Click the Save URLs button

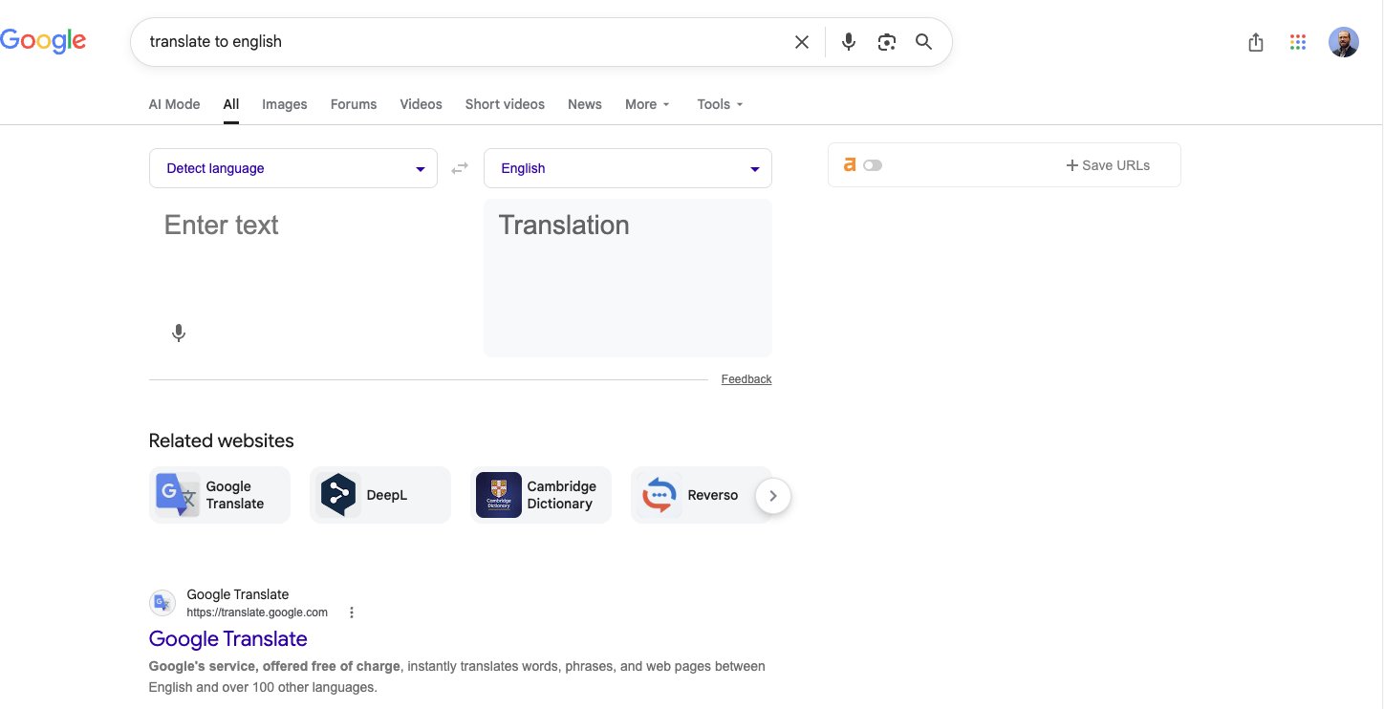click(x=1108, y=165)
